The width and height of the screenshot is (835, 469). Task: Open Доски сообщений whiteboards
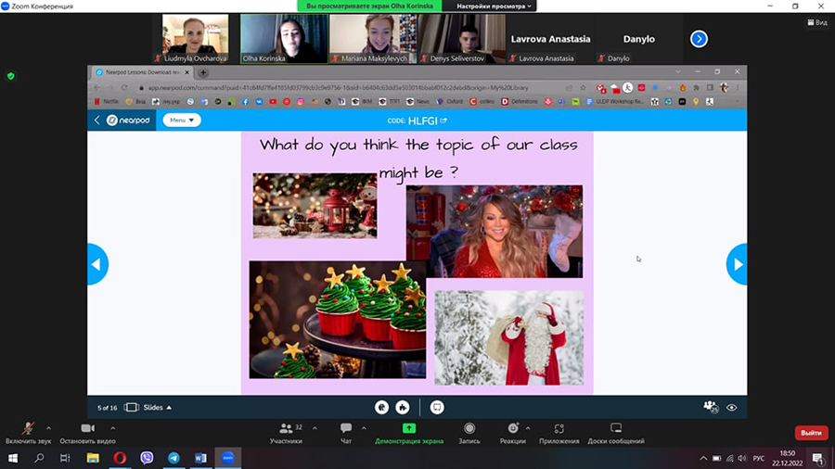click(x=616, y=434)
